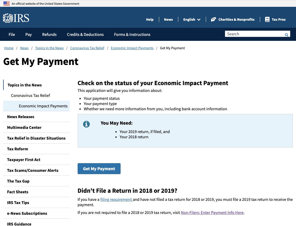Click 'Check on the status' heading

pyautogui.click(x=153, y=83)
